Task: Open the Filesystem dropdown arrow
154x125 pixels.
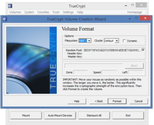Action: (x=89, y=41)
